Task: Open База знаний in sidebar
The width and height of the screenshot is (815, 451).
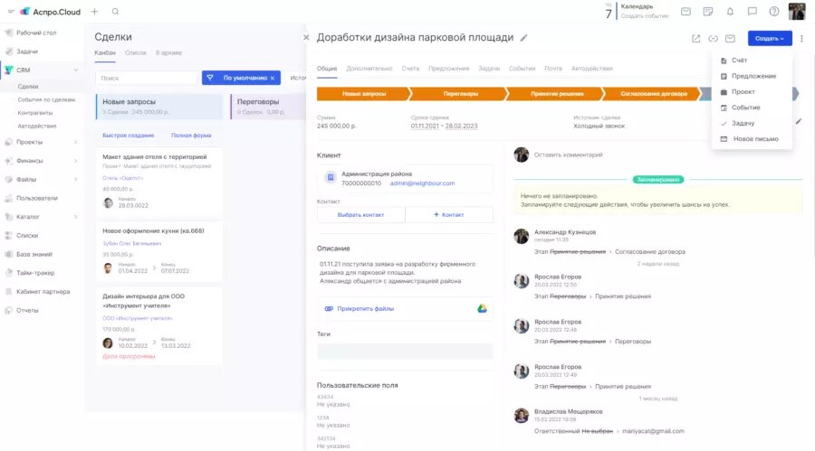Action: 34,254
